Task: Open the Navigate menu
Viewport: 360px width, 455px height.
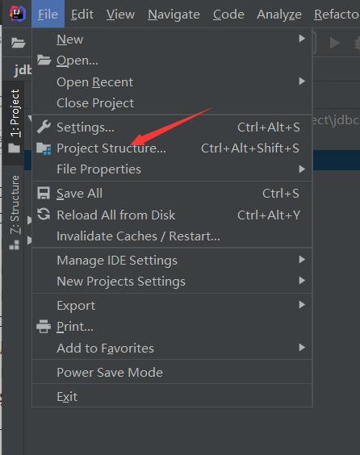Action: [x=174, y=15]
